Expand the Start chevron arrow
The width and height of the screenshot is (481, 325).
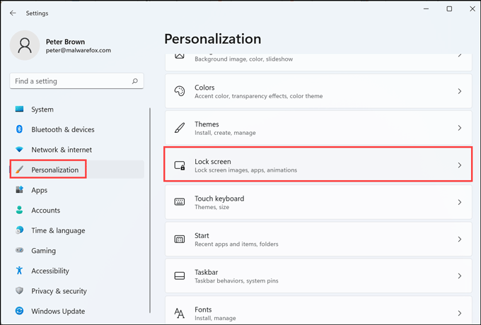(x=460, y=240)
